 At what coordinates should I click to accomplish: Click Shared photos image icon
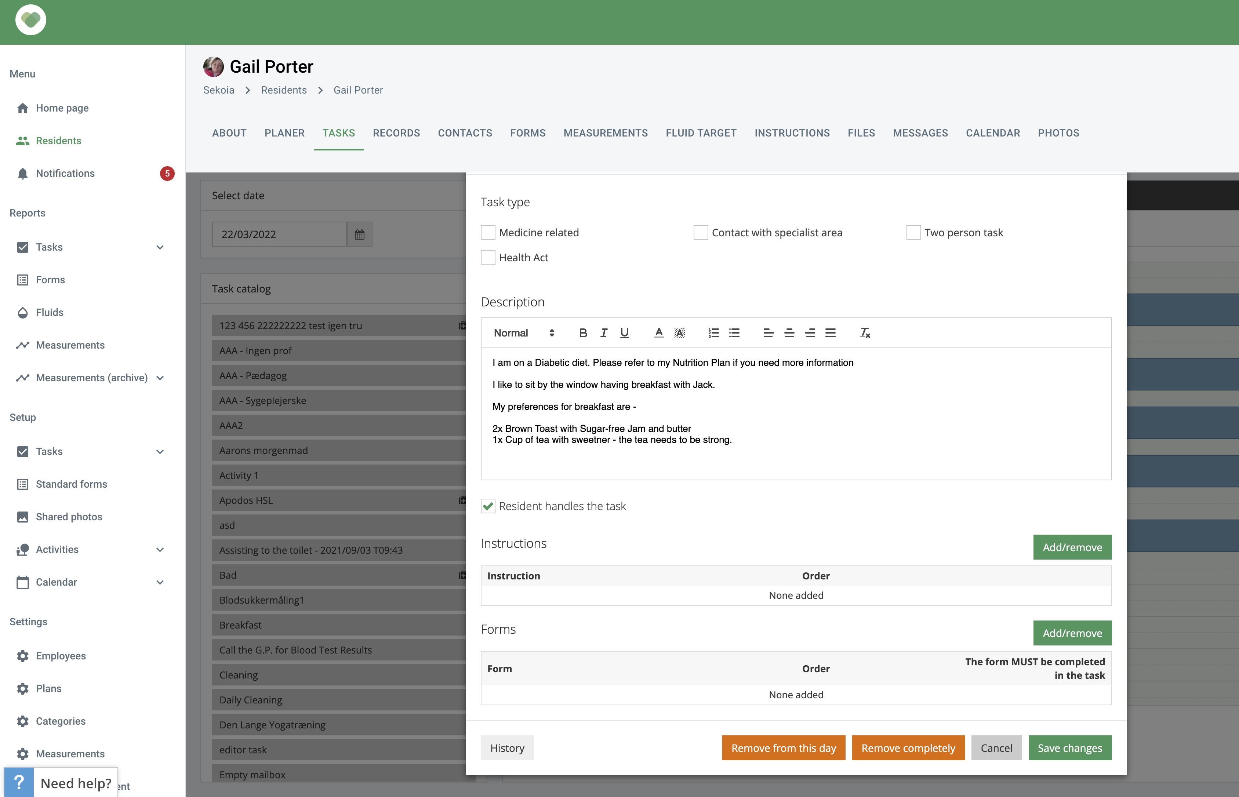(x=22, y=517)
